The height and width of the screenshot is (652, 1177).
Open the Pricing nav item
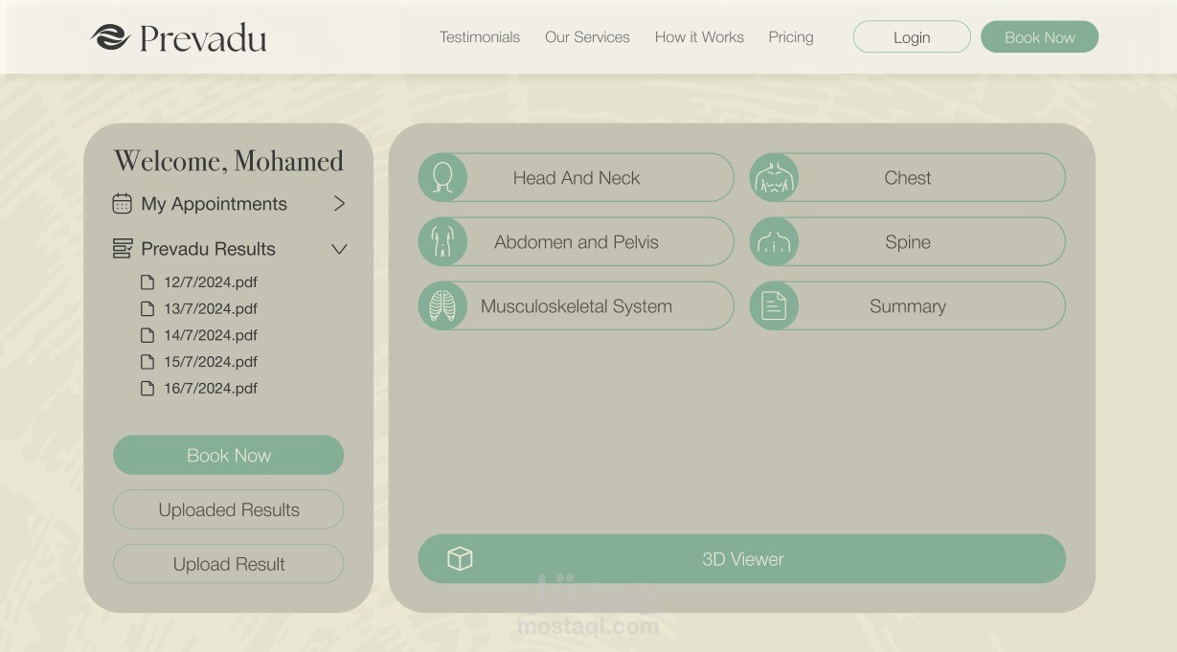click(x=791, y=37)
